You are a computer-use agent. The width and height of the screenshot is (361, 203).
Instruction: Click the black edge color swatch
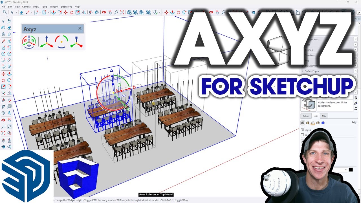coord(351,170)
